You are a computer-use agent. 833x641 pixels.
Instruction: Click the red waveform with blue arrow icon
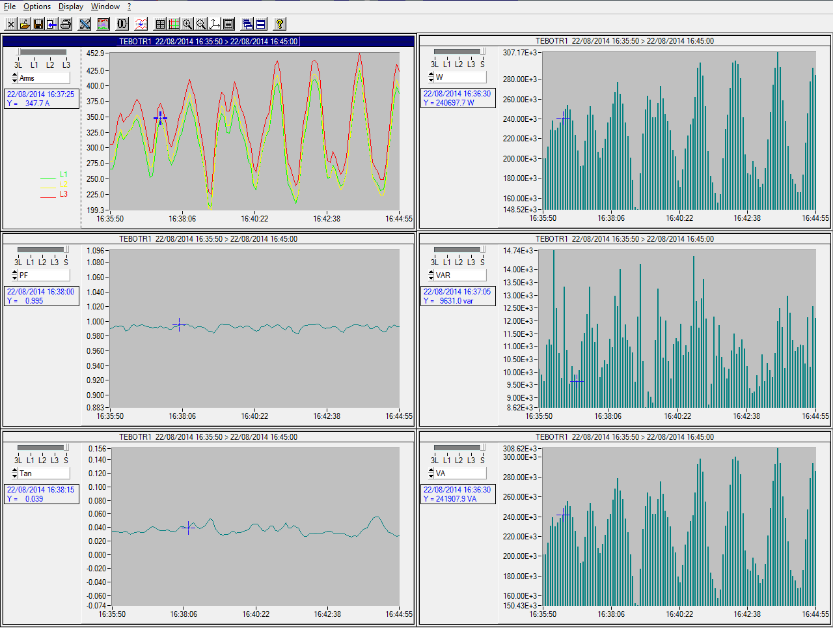(x=141, y=24)
